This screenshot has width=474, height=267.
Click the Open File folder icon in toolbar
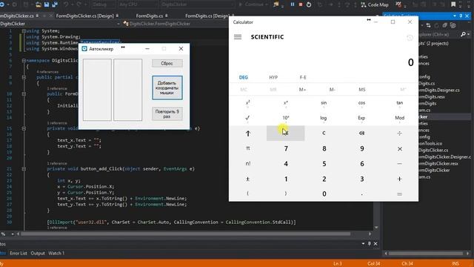pyautogui.click(x=39, y=4)
